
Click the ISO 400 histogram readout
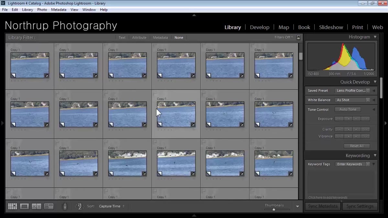click(313, 74)
